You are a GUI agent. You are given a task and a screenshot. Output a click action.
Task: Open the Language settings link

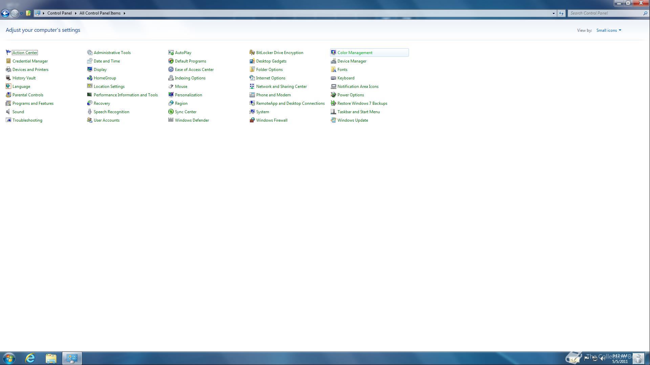tap(21, 87)
